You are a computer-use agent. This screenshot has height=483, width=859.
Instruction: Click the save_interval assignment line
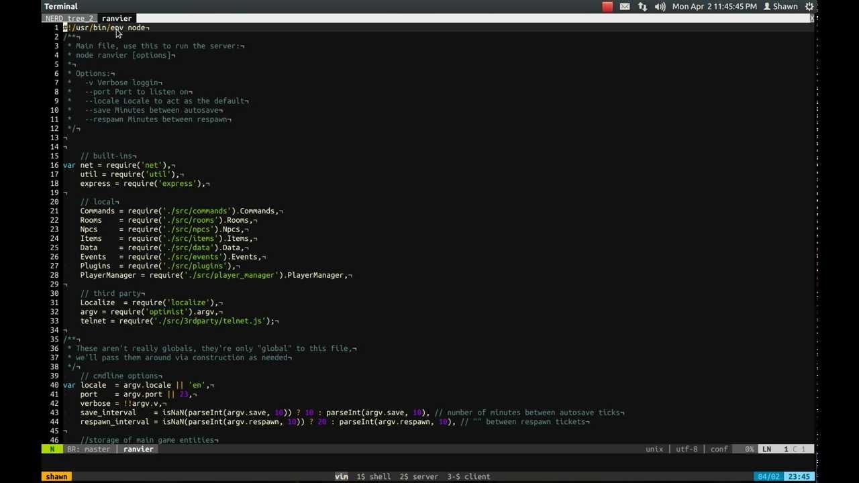pos(352,413)
